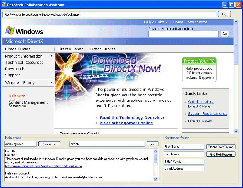Select DirectX Japan tab
243x188 pixels.
tap(70, 49)
